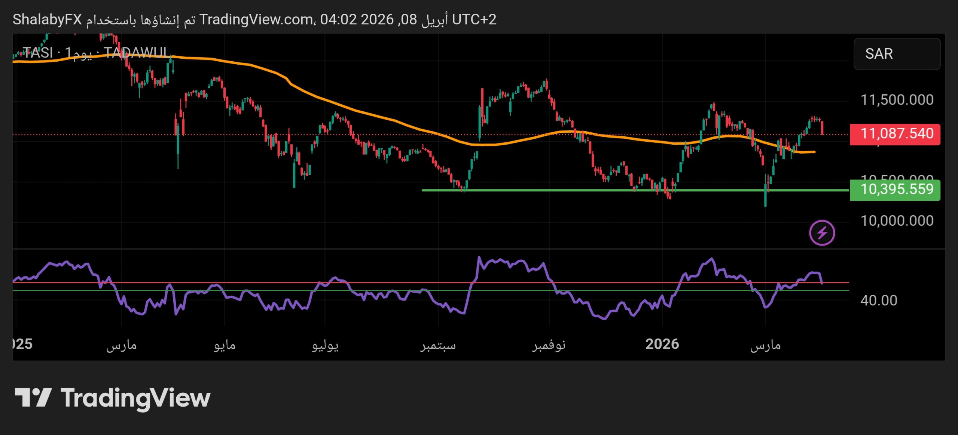The image size is (958, 435).
Task: Select the TASI symbol title on chart
Action: tap(37, 53)
